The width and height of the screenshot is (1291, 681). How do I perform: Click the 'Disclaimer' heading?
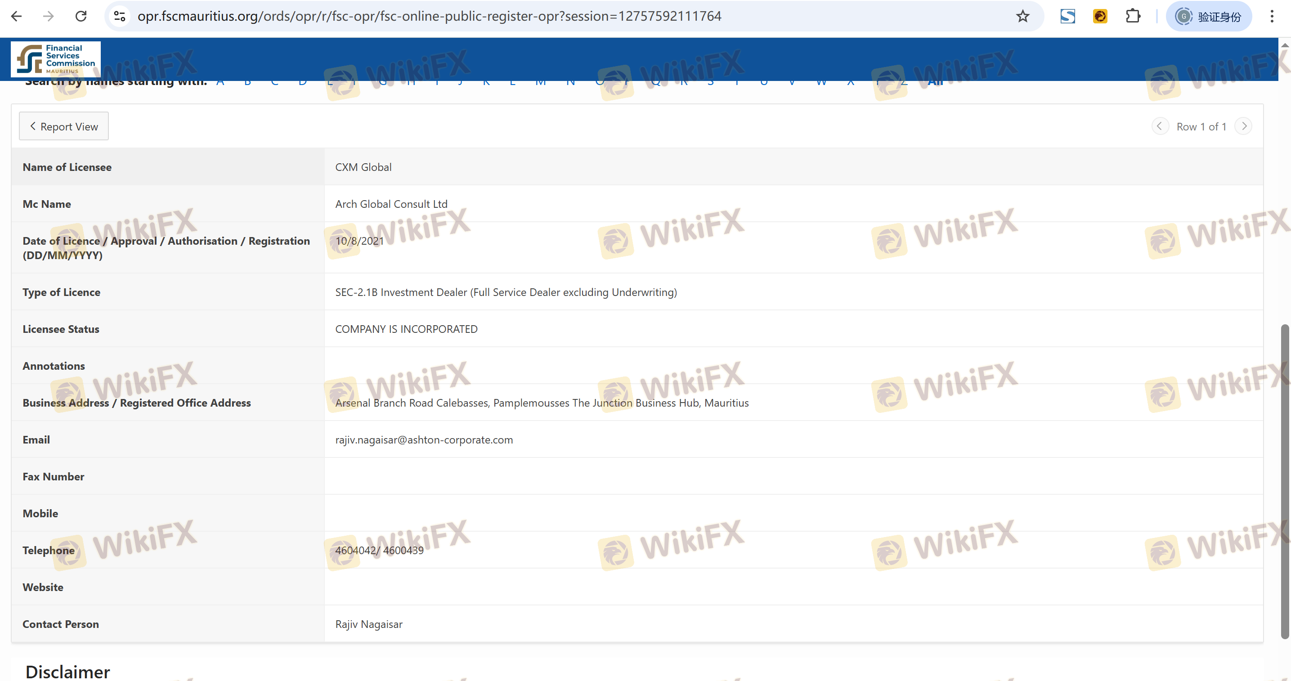67,672
